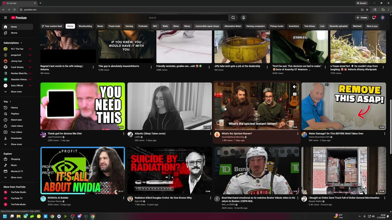Open YouTube Studio link

pyautogui.click(x=18, y=192)
